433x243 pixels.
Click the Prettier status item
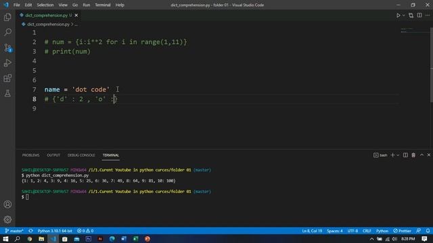403,231
